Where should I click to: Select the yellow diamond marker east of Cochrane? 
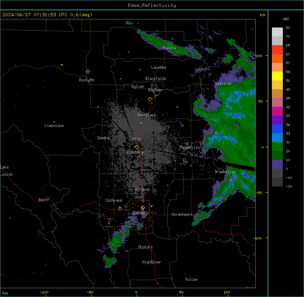120,208
